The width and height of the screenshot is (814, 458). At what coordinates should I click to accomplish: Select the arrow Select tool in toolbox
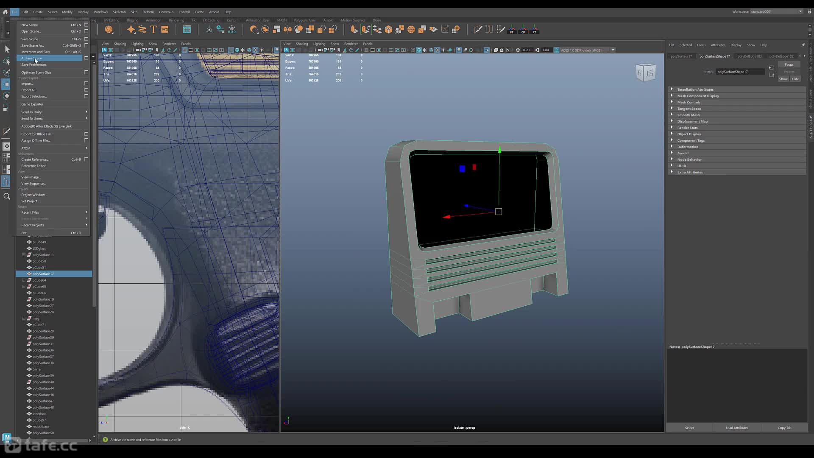point(7,49)
